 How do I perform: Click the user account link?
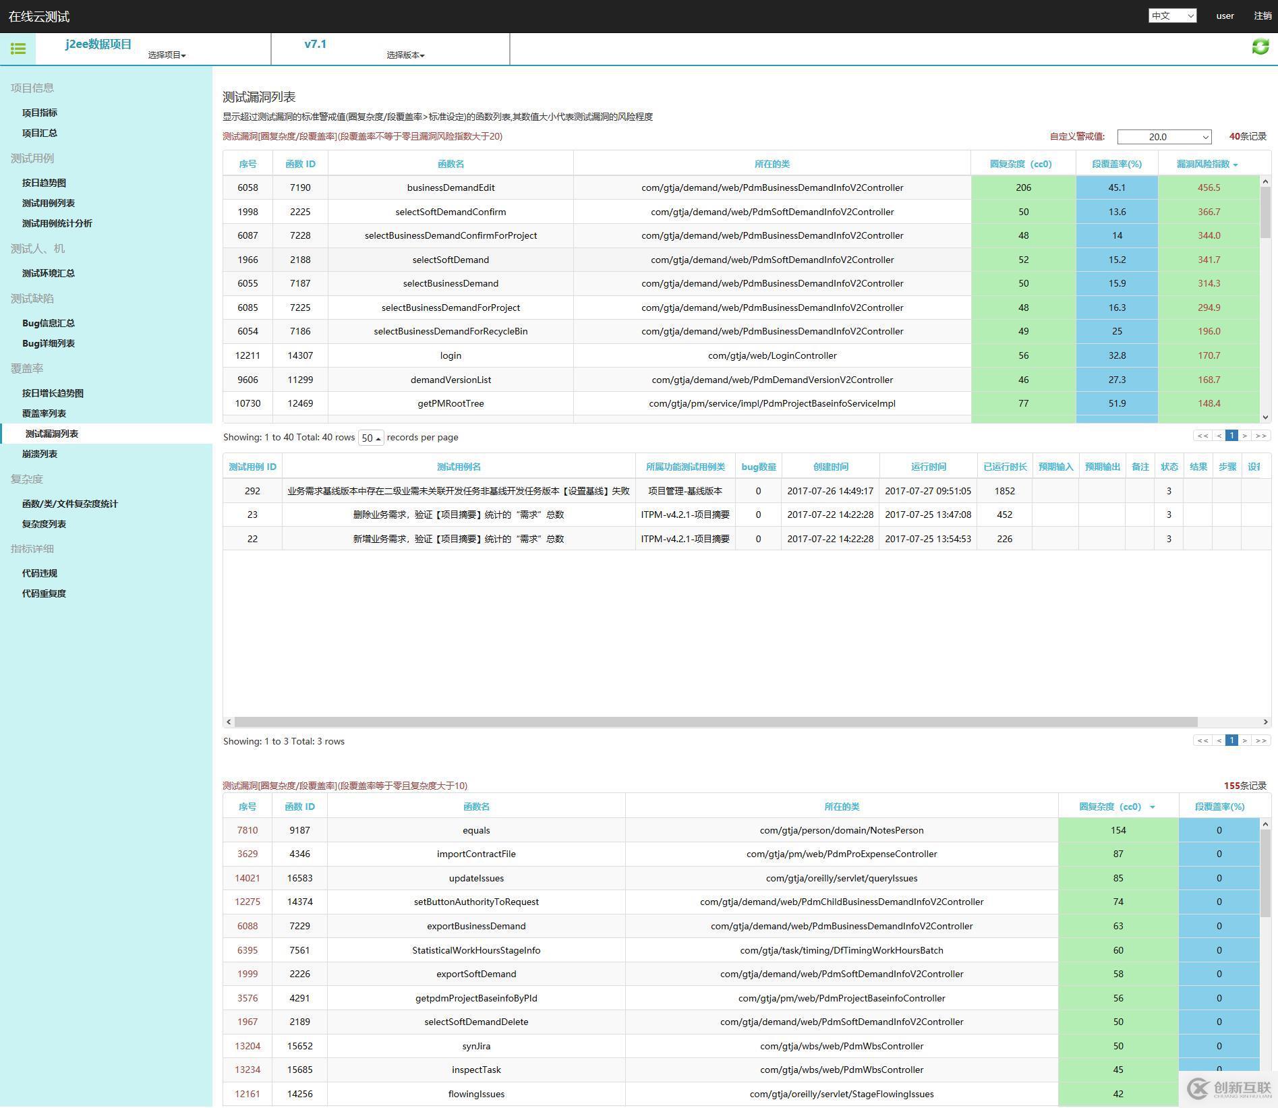(x=1225, y=16)
